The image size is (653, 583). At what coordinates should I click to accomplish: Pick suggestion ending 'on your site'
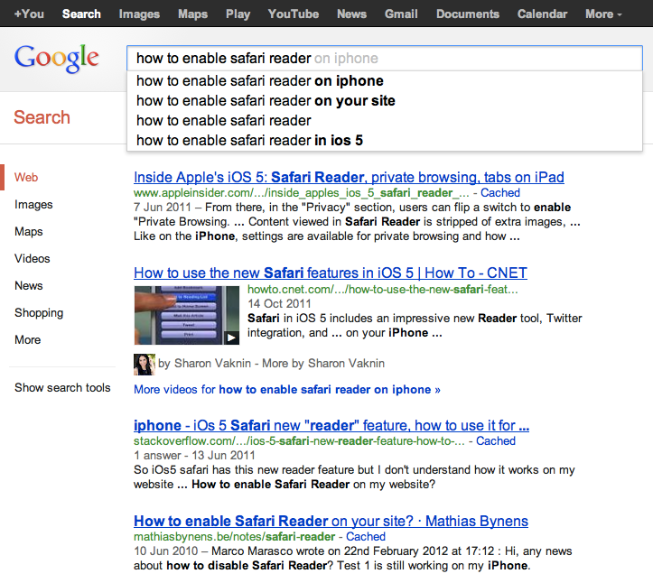pos(266,100)
